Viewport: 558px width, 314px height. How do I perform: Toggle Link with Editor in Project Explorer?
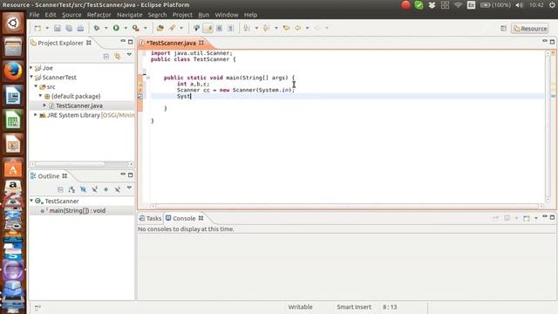click(x=118, y=57)
